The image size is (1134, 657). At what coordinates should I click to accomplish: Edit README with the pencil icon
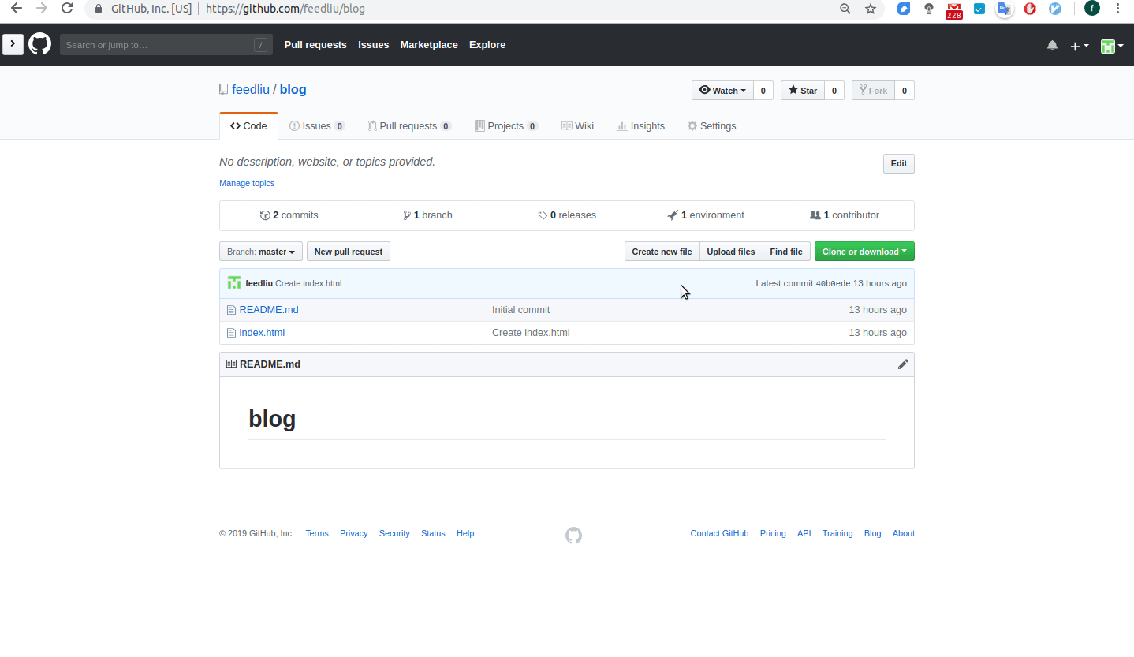point(903,364)
